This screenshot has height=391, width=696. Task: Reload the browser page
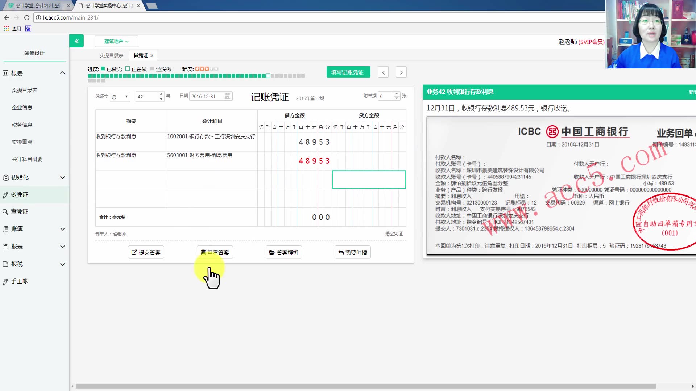click(x=27, y=17)
